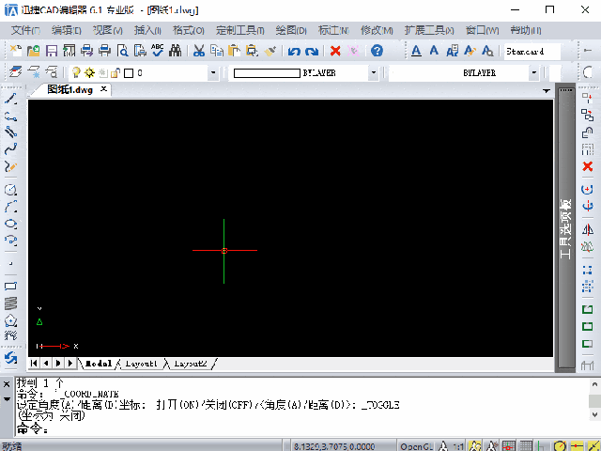Click the Save floppy disk icon
The height and width of the screenshot is (451, 601).
pos(52,51)
